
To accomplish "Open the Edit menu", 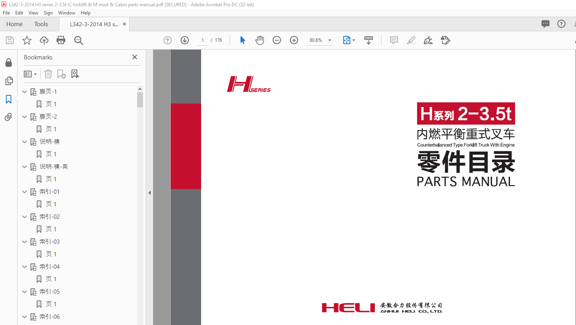I will click(x=19, y=13).
